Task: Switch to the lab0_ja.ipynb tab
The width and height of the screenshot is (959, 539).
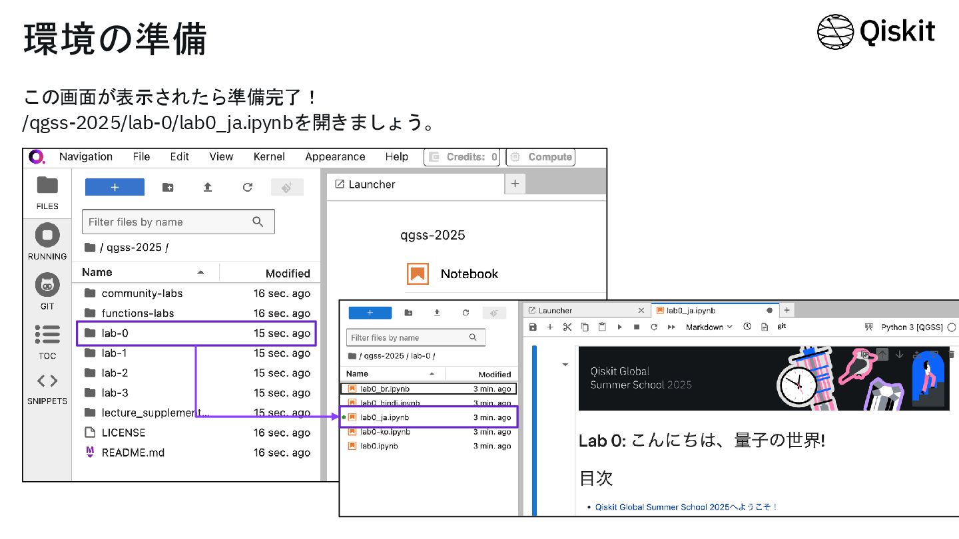Action: click(x=715, y=310)
